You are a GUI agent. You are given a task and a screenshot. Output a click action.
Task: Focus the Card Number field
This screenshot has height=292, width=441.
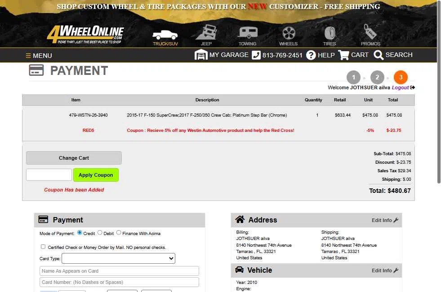point(119,282)
